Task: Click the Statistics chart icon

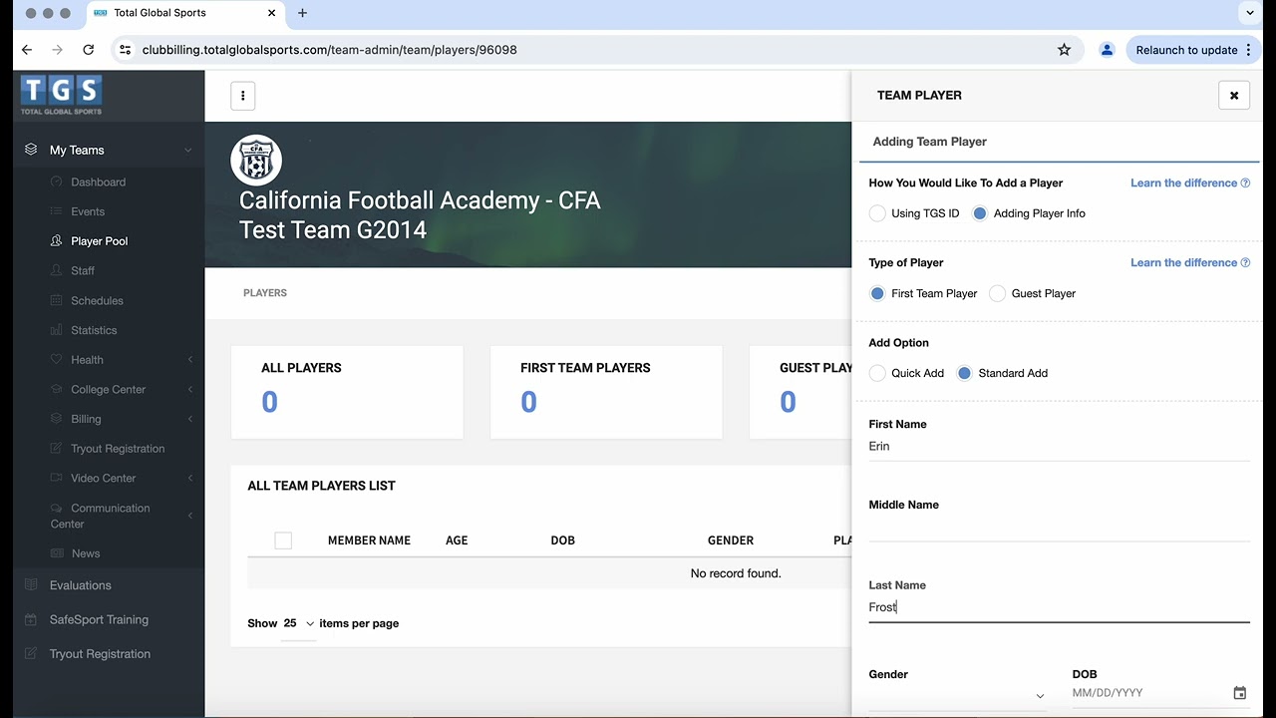Action: click(56, 330)
